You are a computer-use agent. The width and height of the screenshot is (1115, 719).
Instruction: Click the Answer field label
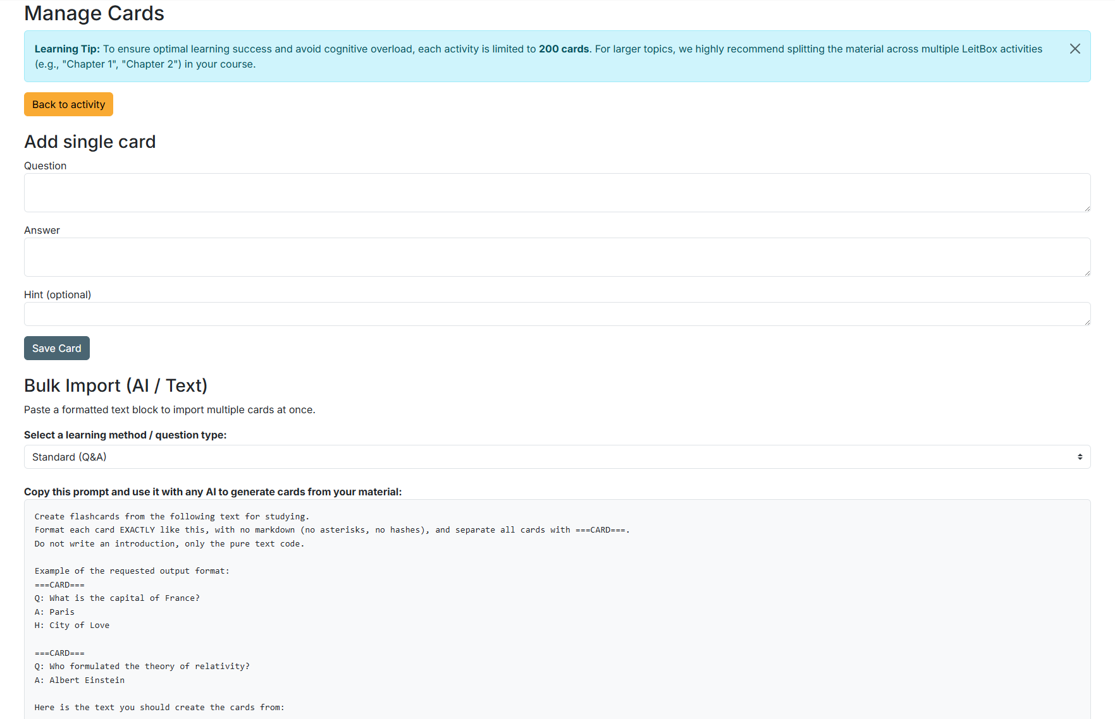pyautogui.click(x=42, y=230)
